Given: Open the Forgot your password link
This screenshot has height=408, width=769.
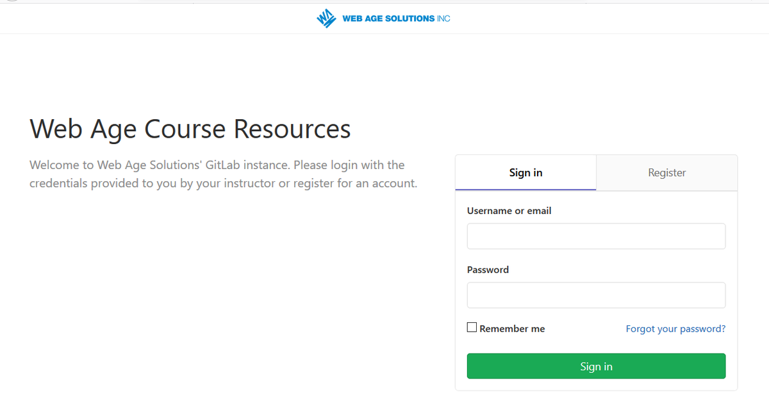Looking at the screenshot, I should tap(675, 328).
